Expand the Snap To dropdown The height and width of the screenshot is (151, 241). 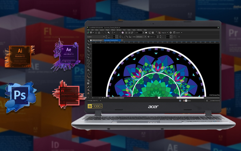pos(167,33)
